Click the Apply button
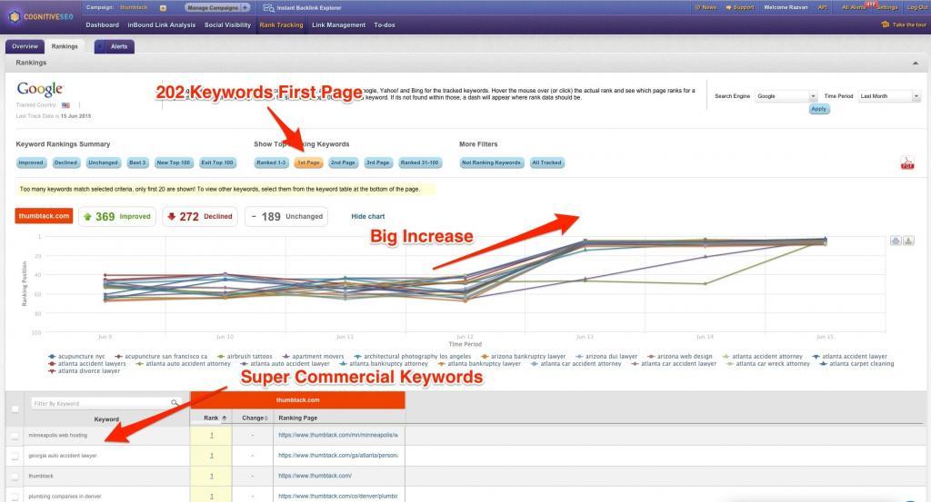Screen dimensions: 931x502 click(818, 109)
